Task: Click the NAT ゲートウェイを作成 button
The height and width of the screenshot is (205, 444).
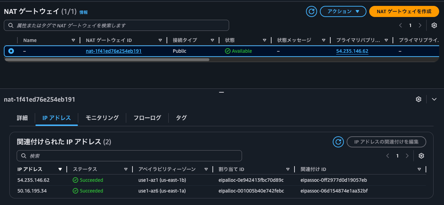Action: click(x=404, y=11)
